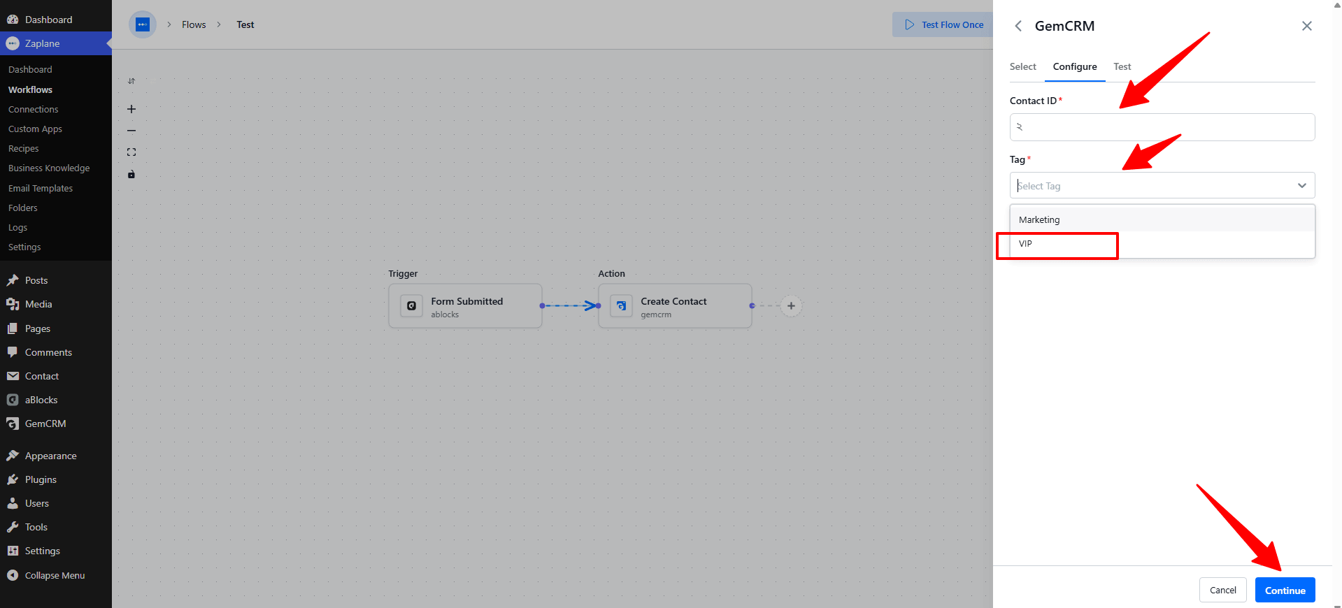Viewport: 1342px width, 608px height.
Task: Click the Action label above the node
Action: (611, 273)
